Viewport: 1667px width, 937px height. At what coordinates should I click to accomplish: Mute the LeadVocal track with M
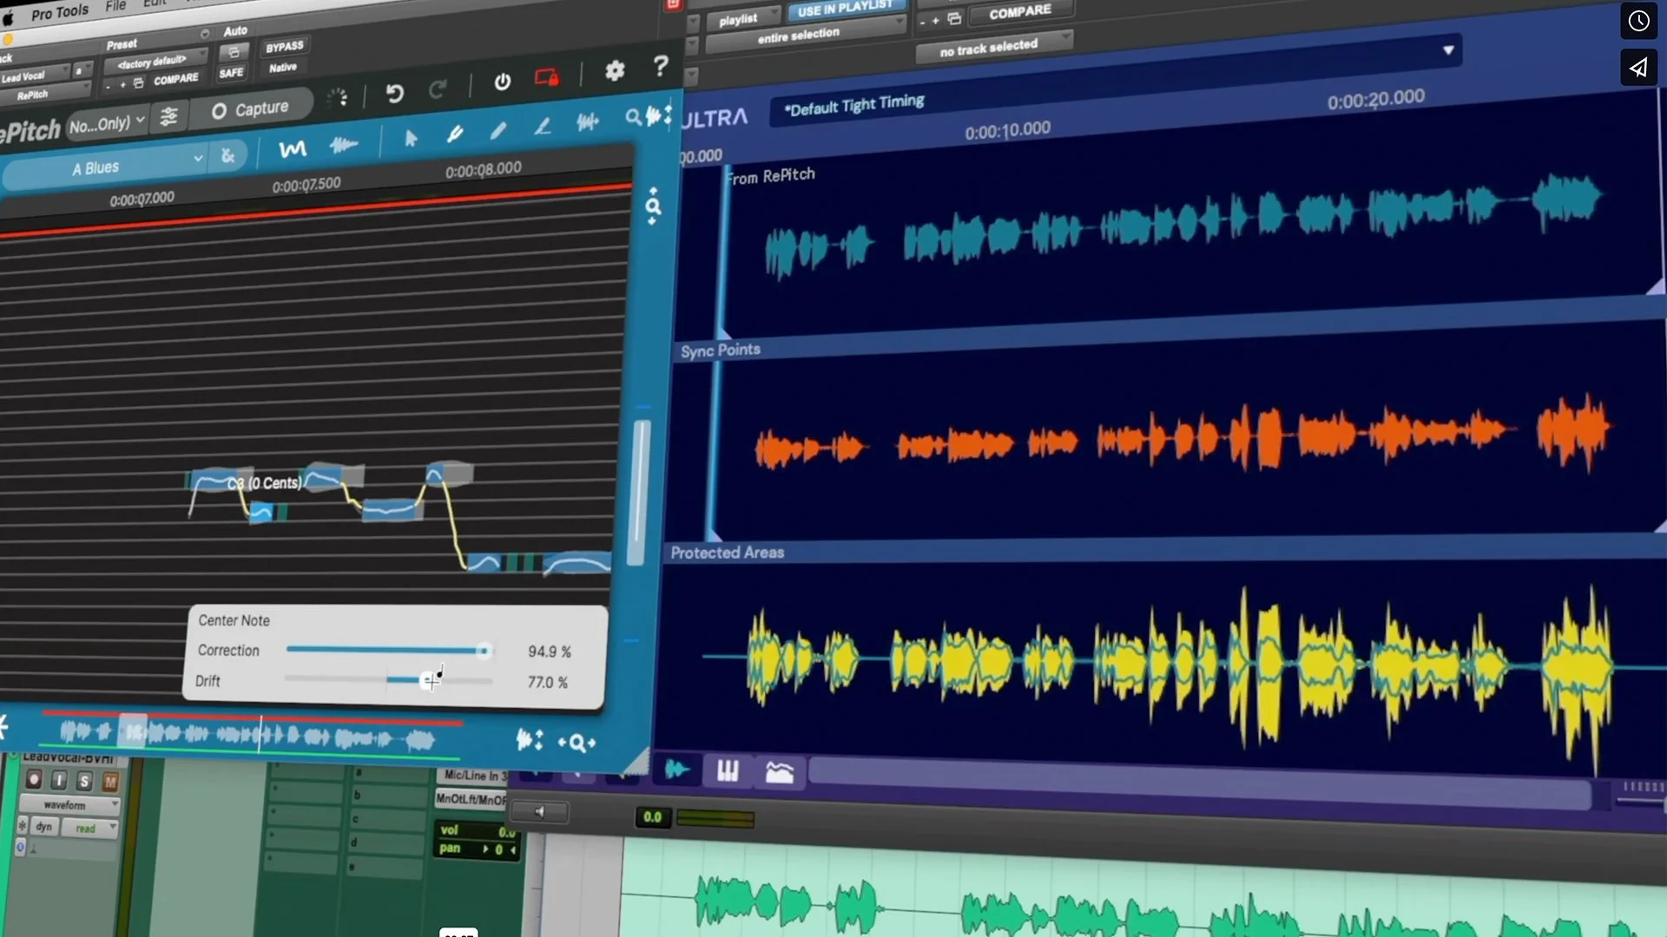pos(110,782)
